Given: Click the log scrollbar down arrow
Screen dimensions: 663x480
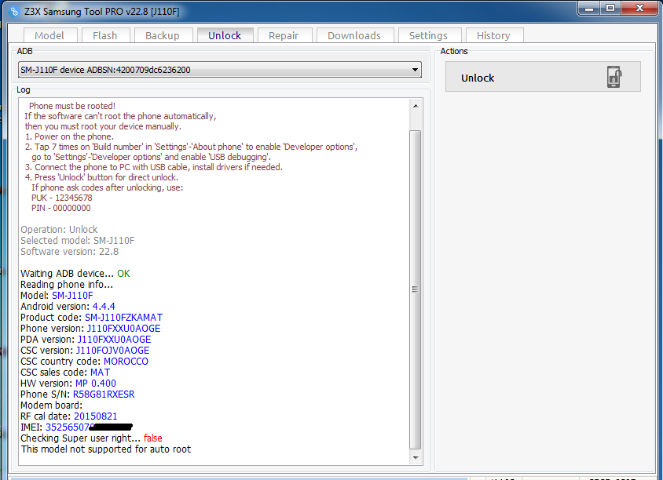Looking at the screenshot, I should coord(416,457).
